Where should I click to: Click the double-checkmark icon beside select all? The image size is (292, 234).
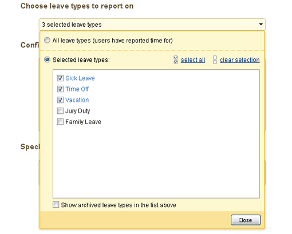[x=176, y=60]
